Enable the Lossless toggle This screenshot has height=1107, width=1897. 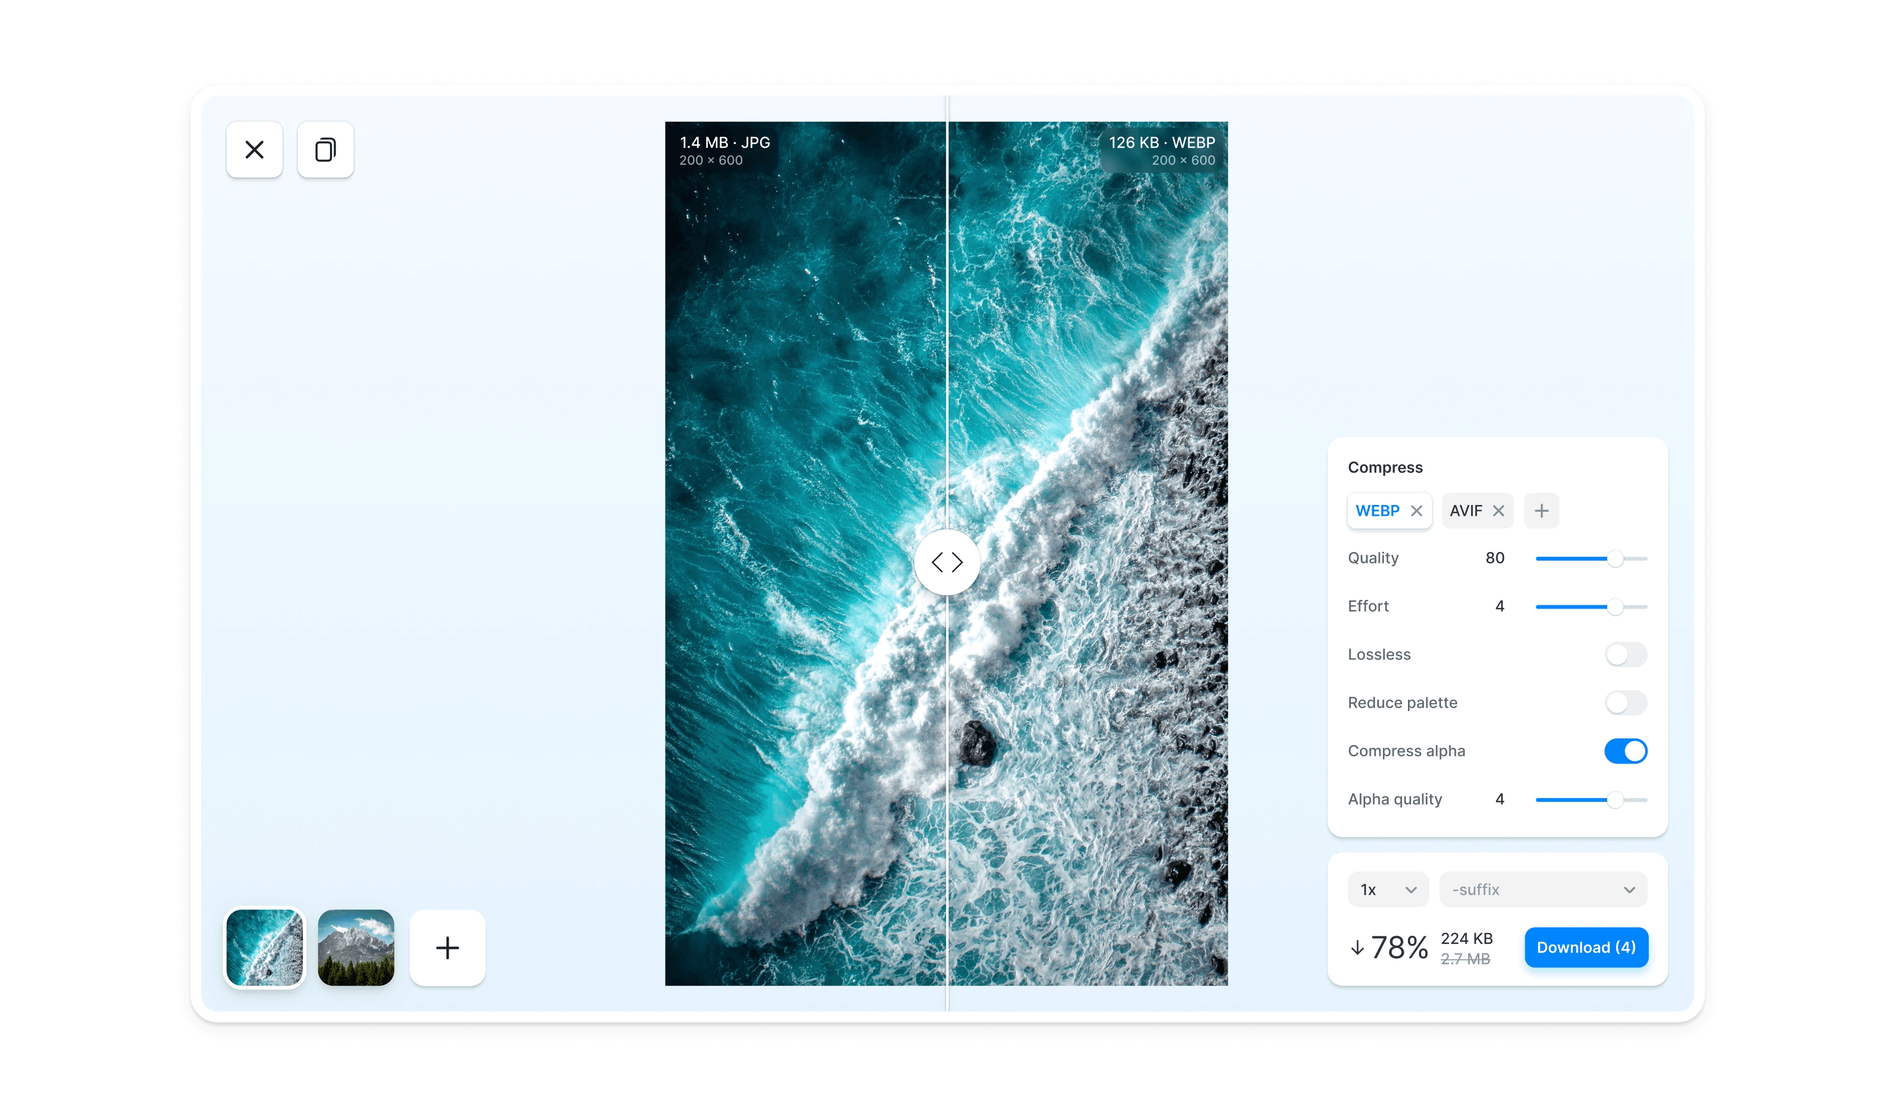click(x=1625, y=655)
